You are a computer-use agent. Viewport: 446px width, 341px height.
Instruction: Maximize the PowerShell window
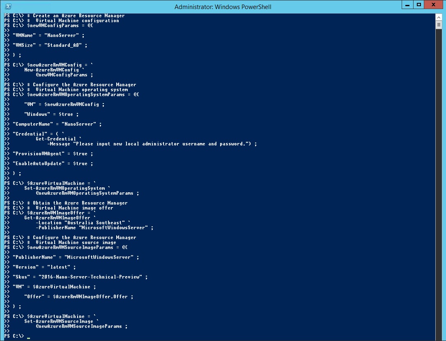coord(419,5)
